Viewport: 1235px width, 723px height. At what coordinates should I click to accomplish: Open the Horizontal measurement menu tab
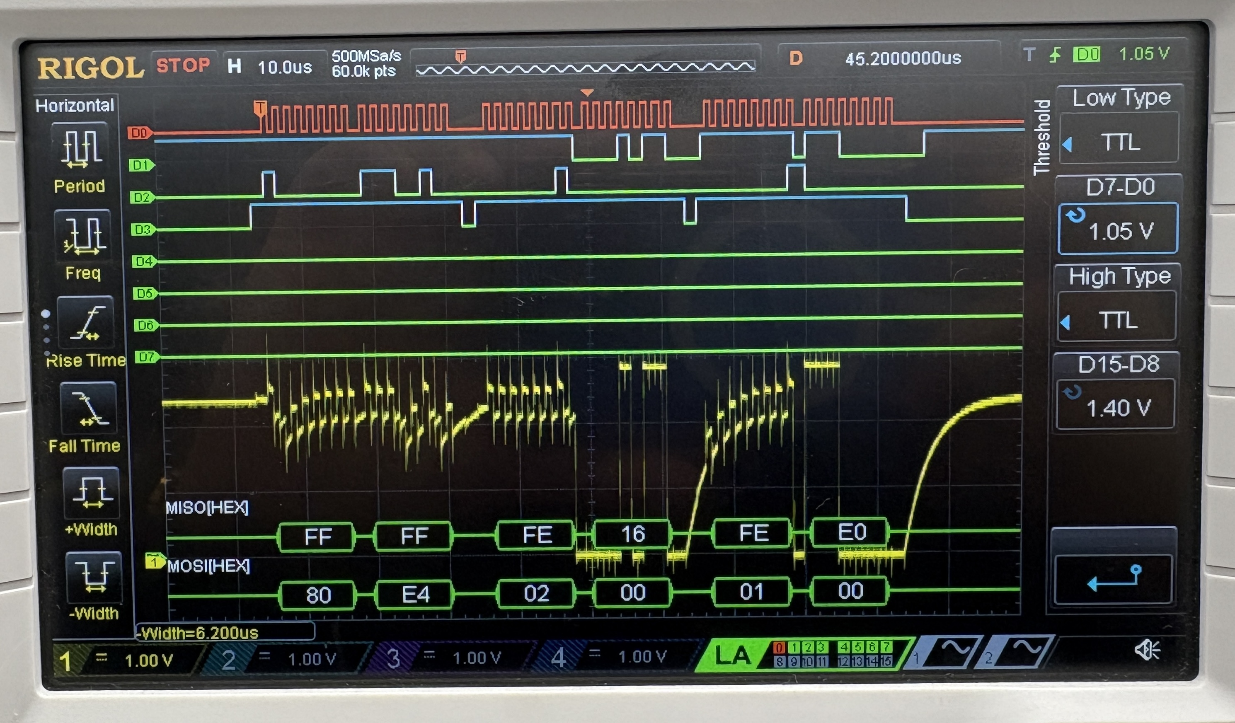[75, 105]
